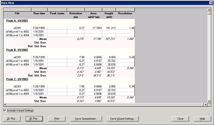Click the Peak C: UV2803 group heading
The image size is (214, 125).
click(x=17, y=79)
